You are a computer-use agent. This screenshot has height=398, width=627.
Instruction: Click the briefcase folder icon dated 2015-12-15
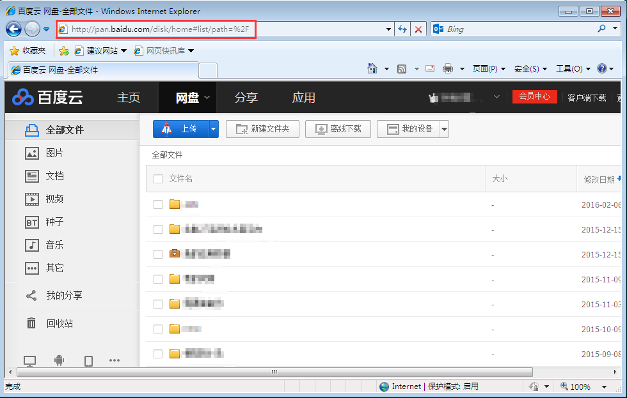(x=174, y=254)
